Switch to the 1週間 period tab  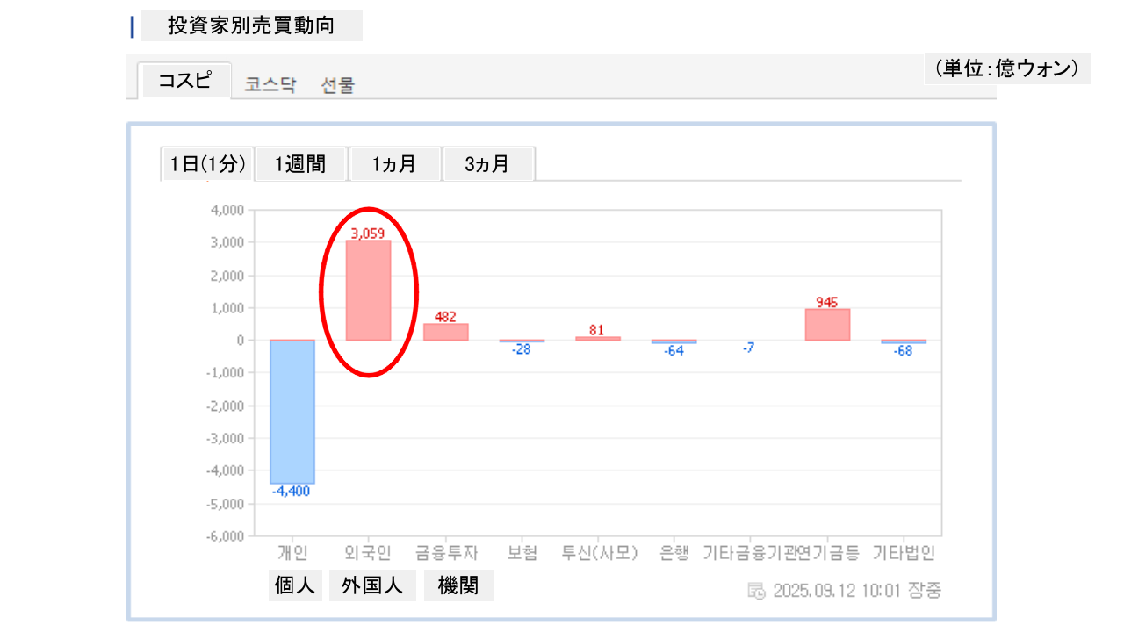[x=300, y=164]
